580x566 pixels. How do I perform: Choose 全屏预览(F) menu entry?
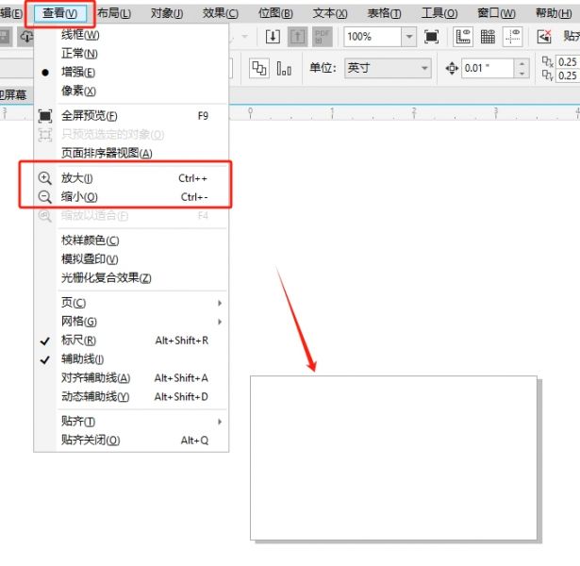coord(131,116)
